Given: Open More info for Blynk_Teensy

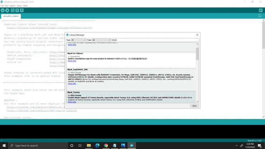Looking at the screenshot, I should pos(72,102).
